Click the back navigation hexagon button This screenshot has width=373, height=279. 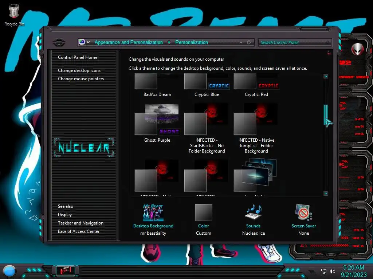click(x=59, y=43)
